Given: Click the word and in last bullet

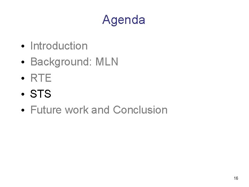Looking at the screenshot, I should click(100, 110).
